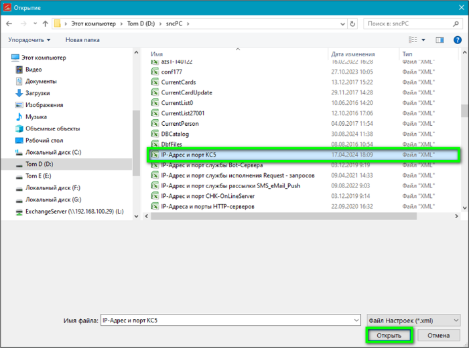The height and width of the screenshot is (348, 469).
Task: Click the file list vertical scrollbar
Action: click(x=464, y=134)
